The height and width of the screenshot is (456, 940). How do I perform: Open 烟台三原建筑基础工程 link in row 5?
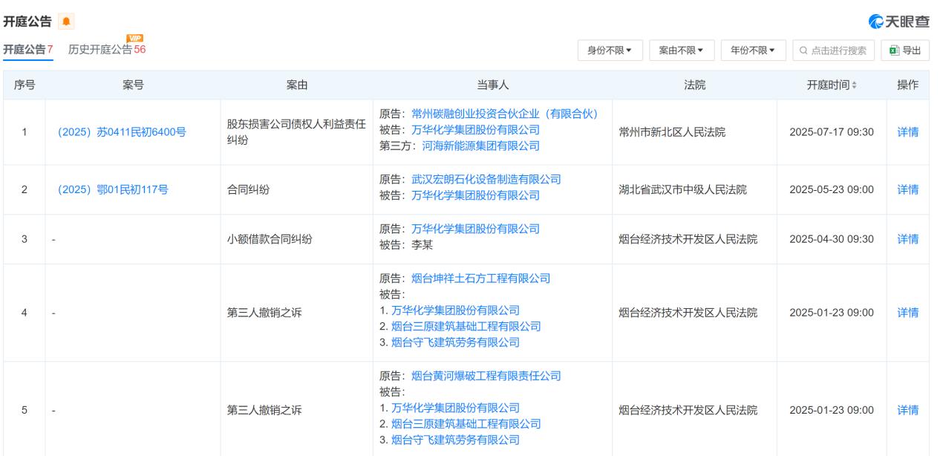coord(466,424)
